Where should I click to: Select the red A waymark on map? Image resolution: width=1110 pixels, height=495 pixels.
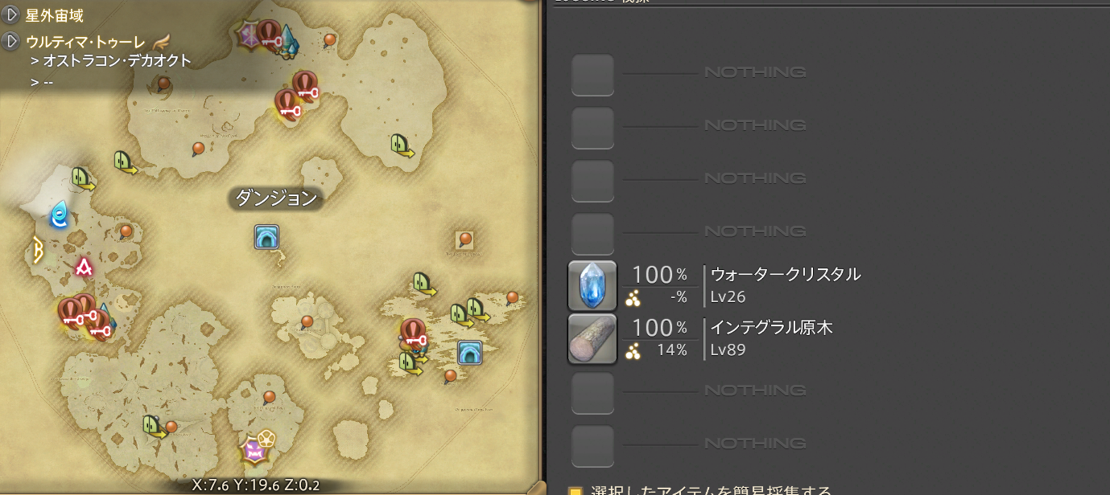coord(83,267)
